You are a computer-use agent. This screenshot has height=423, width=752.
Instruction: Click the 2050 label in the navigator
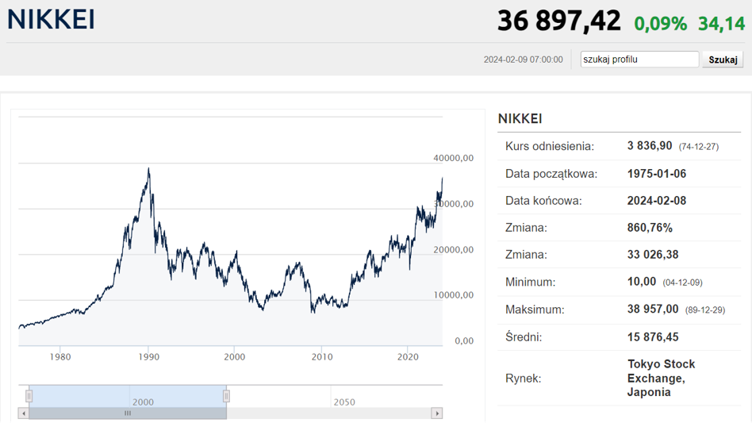point(344,402)
